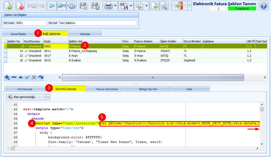Export to PDF icon
Image resolution: width=271 pixels, height=157 pixels.
click(124, 6)
